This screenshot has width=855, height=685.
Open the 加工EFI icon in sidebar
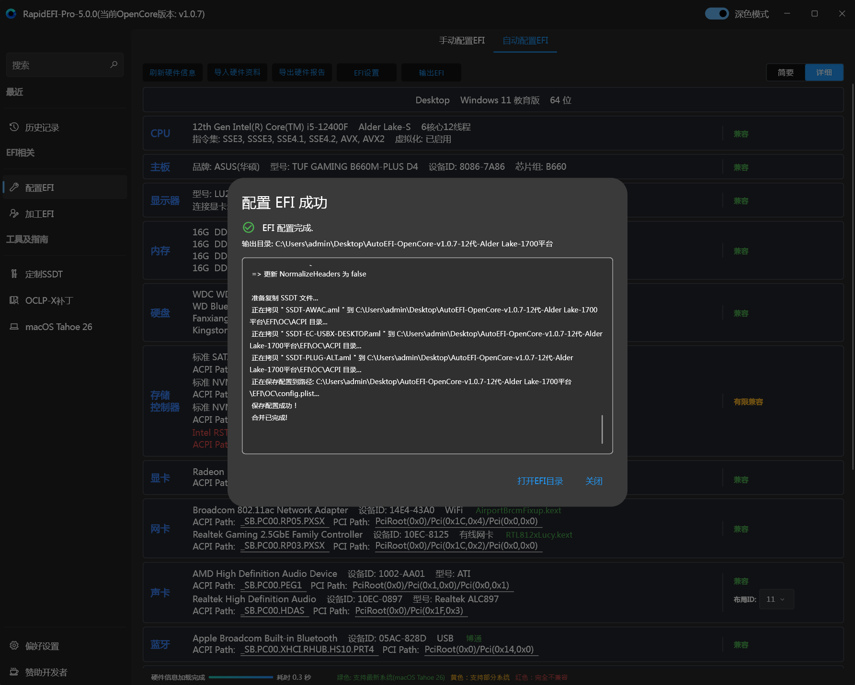point(14,214)
